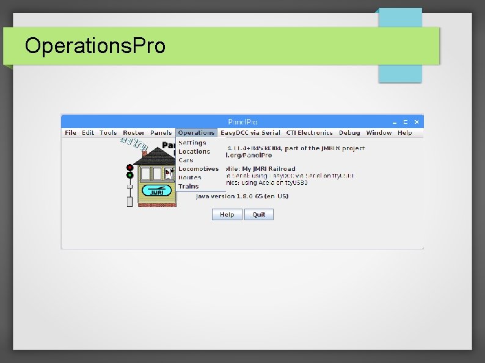Viewport: 485px width, 363px height.
Task: Open the CTI Electronics menu
Action: [309, 133]
